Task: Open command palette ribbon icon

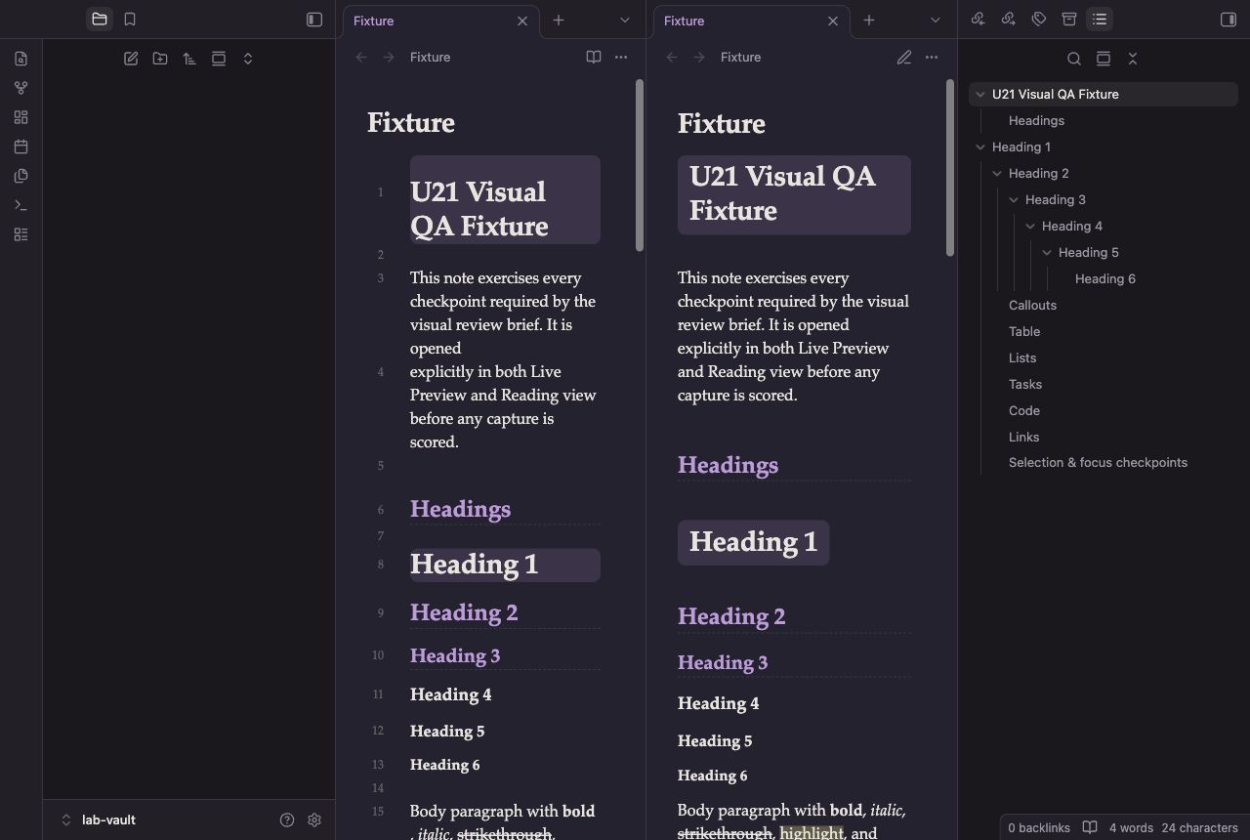Action: pos(21,205)
